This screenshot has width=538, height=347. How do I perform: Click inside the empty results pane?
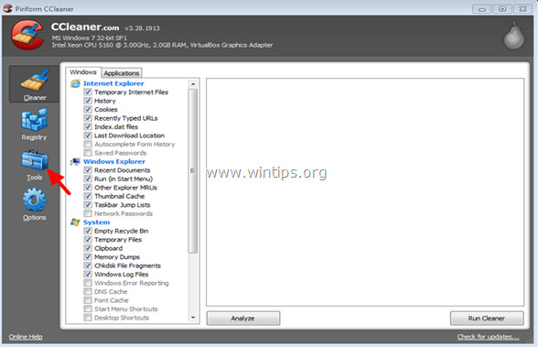click(x=365, y=192)
